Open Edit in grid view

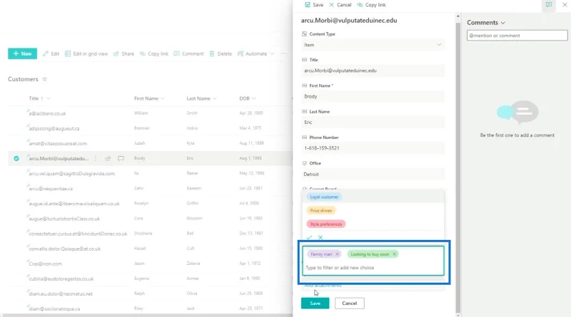(86, 53)
